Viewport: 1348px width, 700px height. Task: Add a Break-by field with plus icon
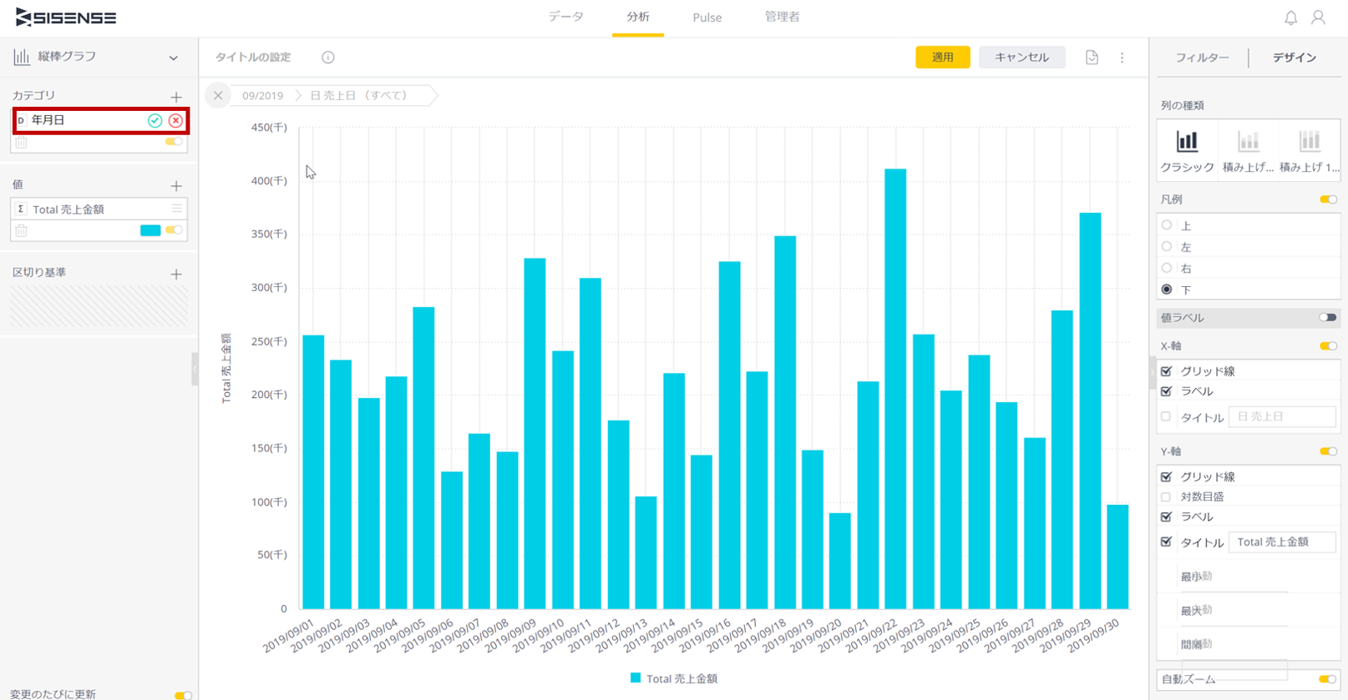click(176, 274)
